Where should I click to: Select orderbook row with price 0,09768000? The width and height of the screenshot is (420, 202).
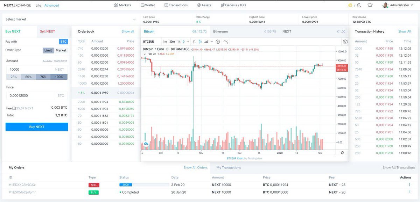pos(106,49)
